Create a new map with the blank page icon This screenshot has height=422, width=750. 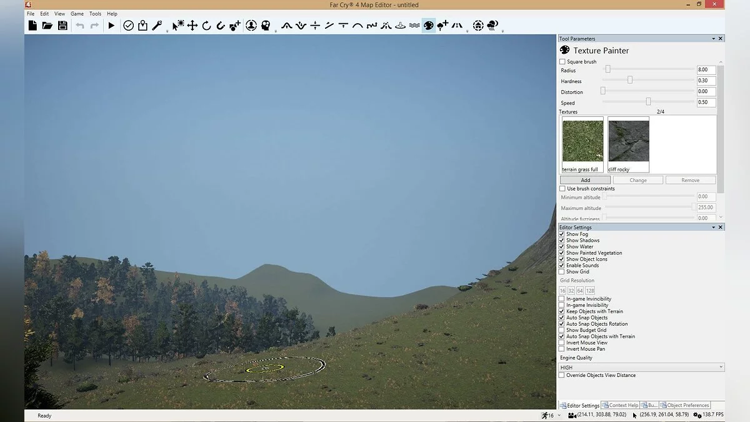pyautogui.click(x=32, y=26)
